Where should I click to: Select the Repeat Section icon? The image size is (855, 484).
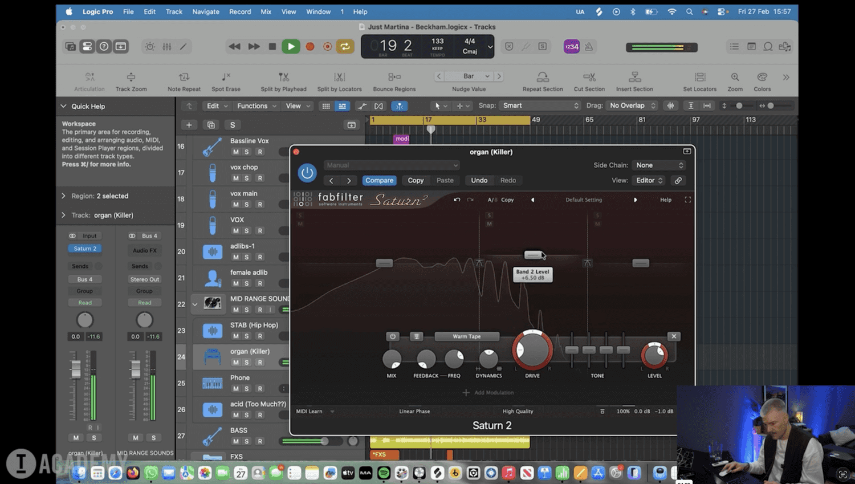[543, 77]
